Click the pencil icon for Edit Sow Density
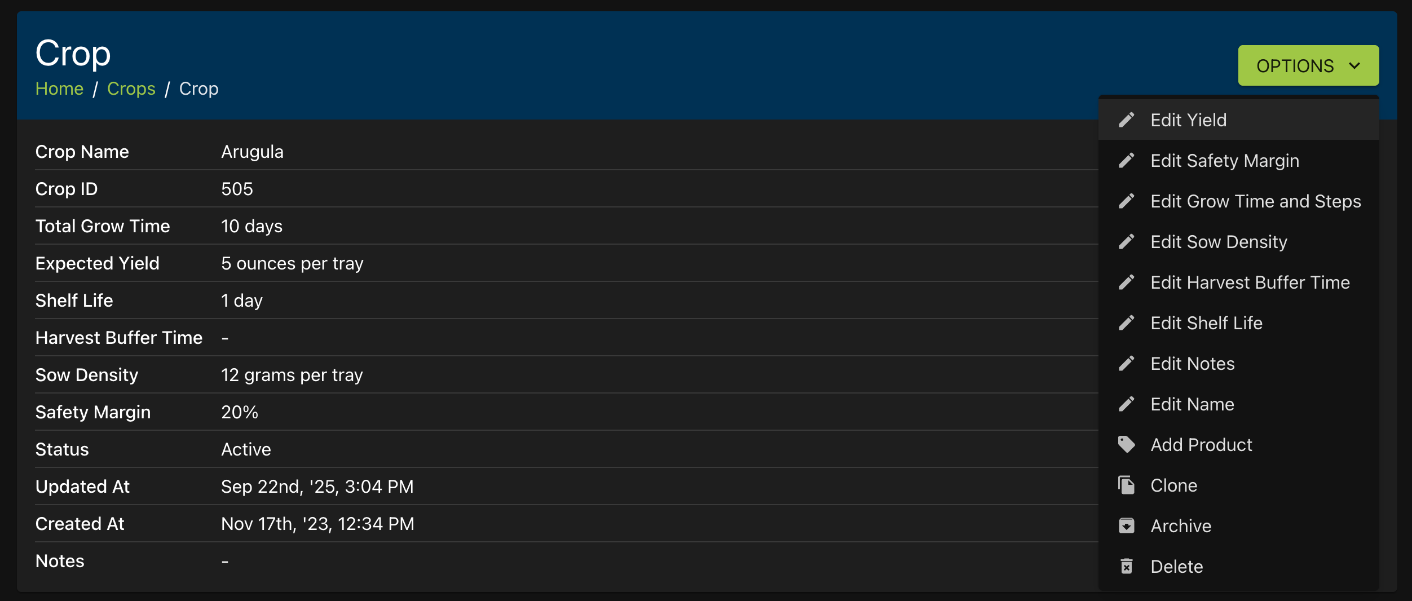 [x=1126, y=242]
